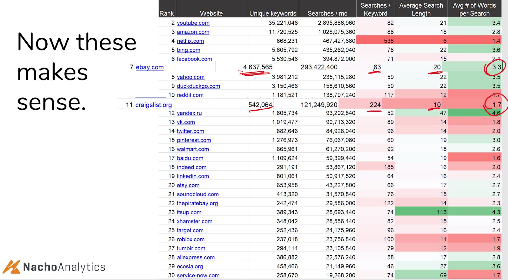
Task: Open the itsup.com link
Action: [x=189, y=213]
